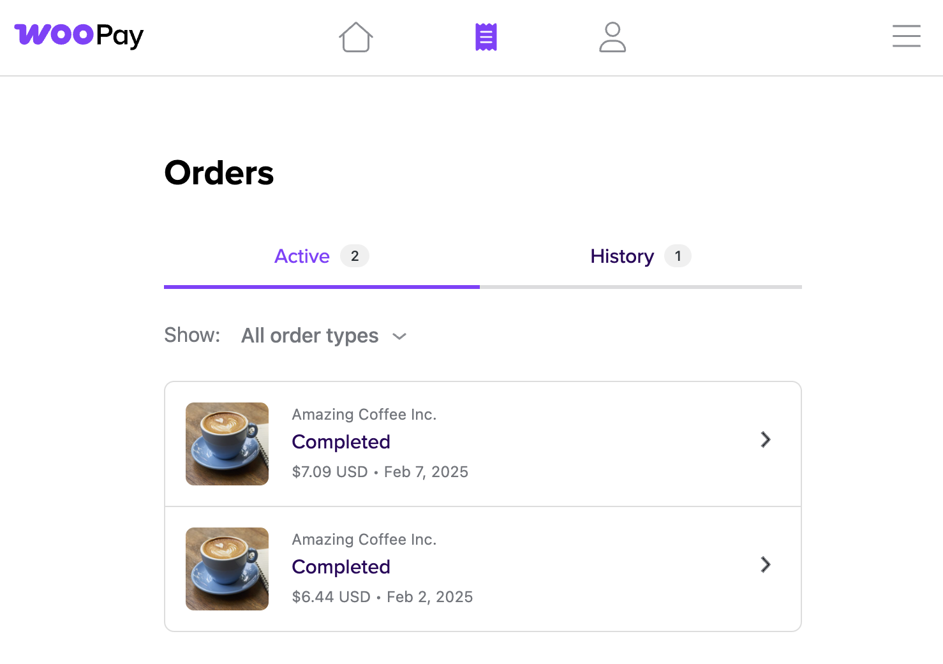Image resolution: width=943 pixels, height=664 pixels.
Task: Click the Show filter label
Action: click(191, 335)
